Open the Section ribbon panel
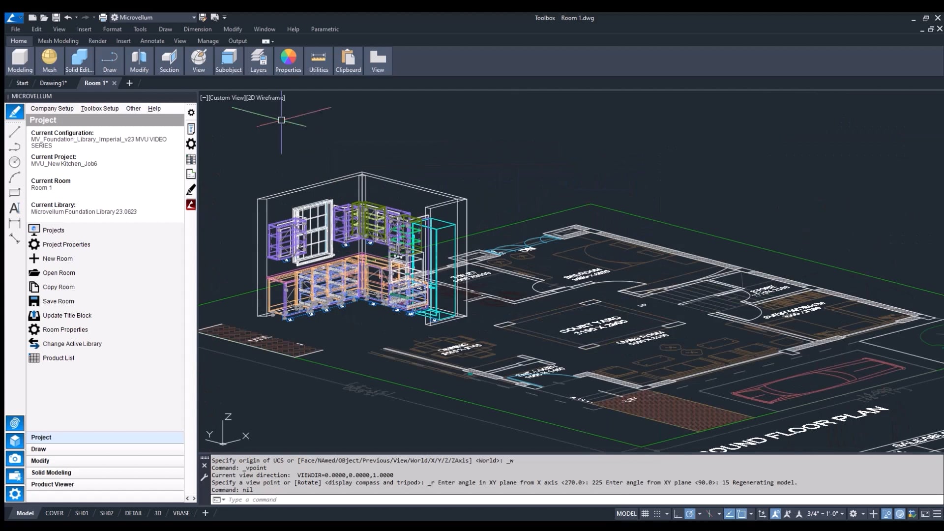 (x=169, y=61)
